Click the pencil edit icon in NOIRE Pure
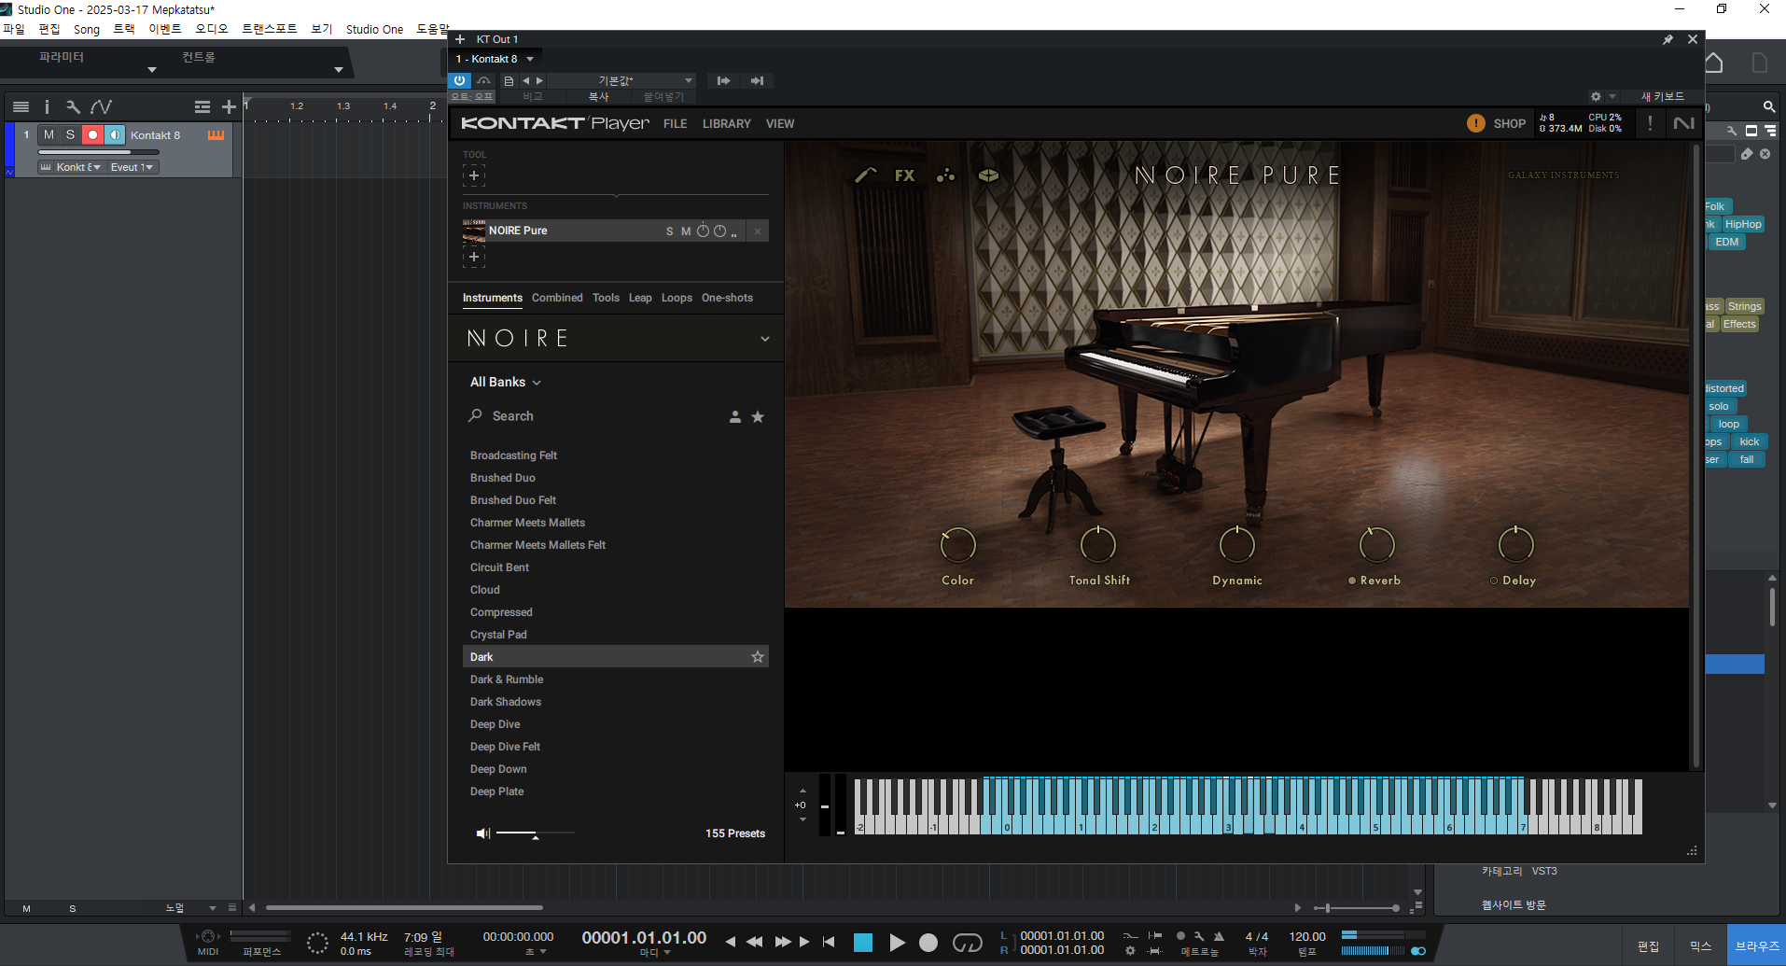Image resolution: width=1786 pixels, height=966 pixels. point(866,175)
